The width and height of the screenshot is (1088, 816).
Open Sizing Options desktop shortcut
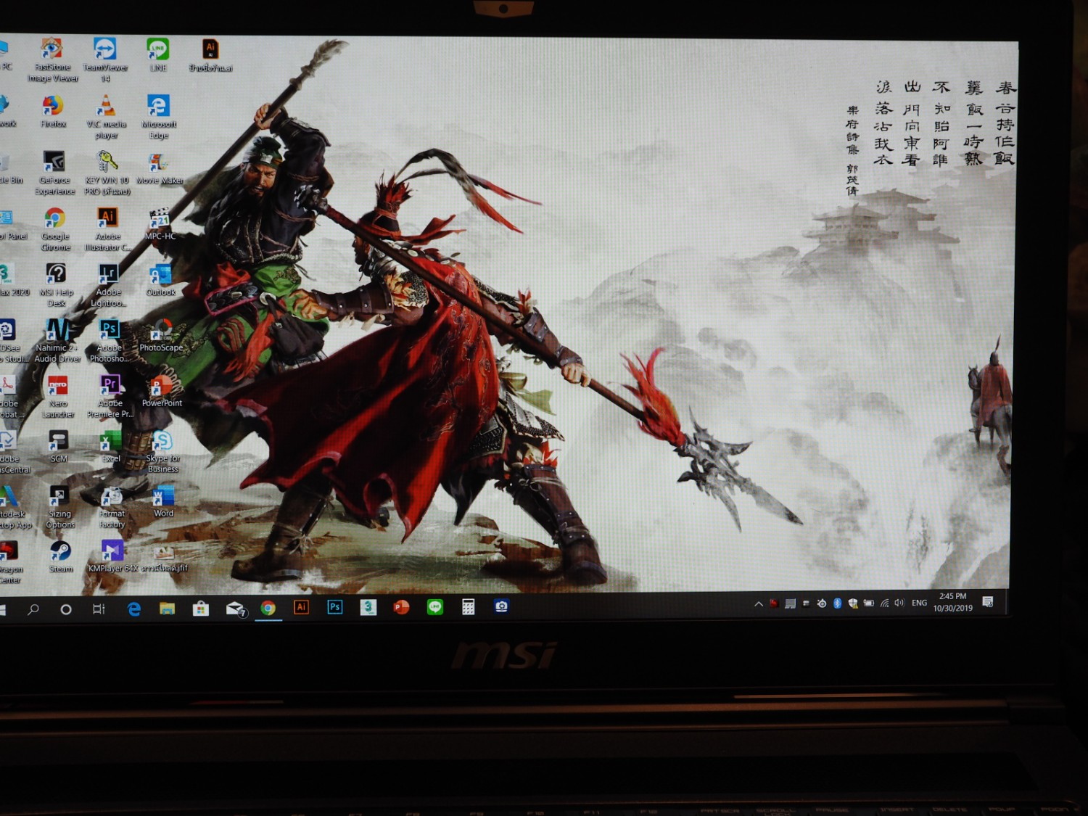tap(60, 507)
